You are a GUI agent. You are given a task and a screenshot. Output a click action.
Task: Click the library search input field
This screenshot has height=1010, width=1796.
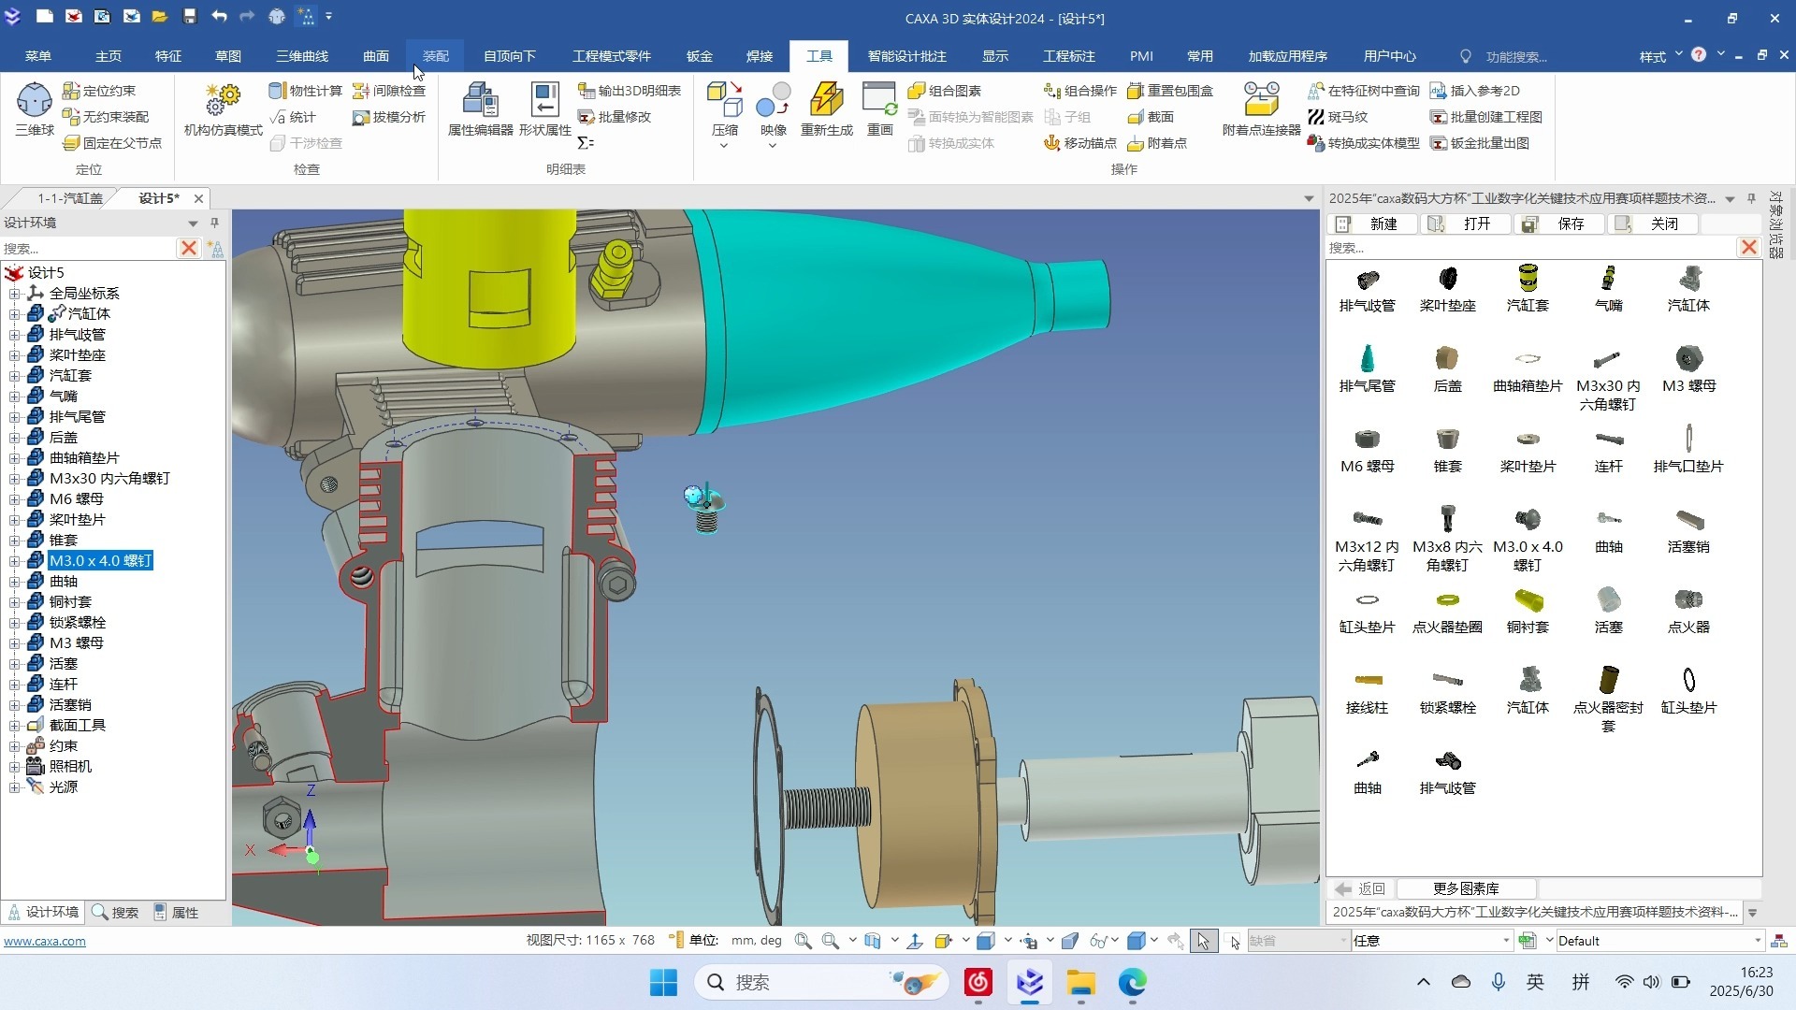click(x=1531, y=248)
